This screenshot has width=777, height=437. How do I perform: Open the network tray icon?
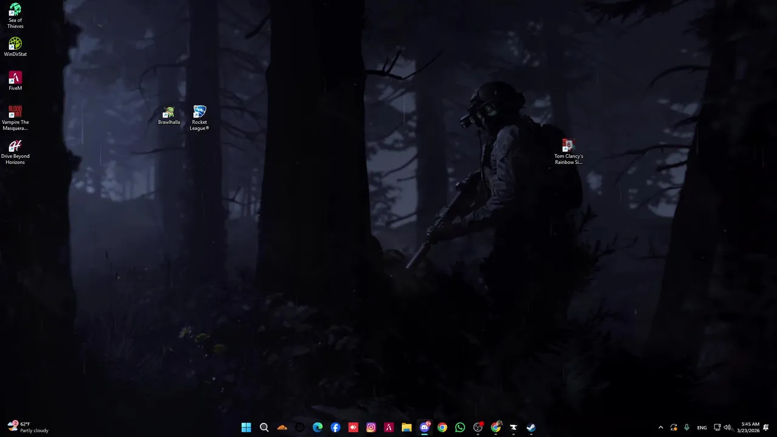[x=717, y=427]
